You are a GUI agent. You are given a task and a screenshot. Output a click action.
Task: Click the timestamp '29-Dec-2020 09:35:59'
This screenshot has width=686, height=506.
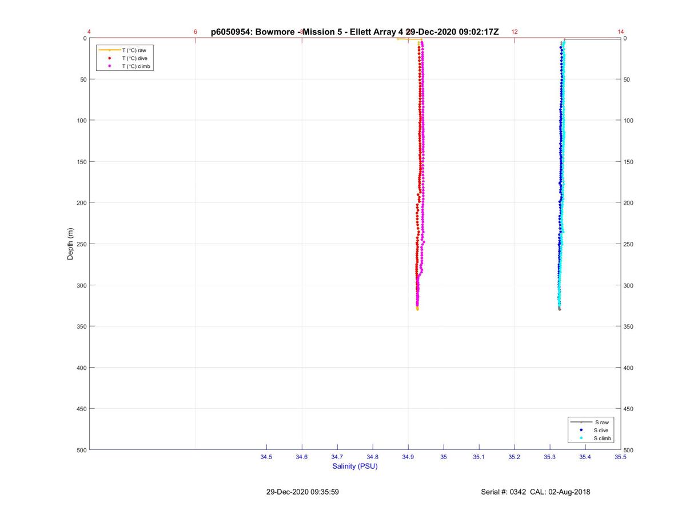(302, 492)
